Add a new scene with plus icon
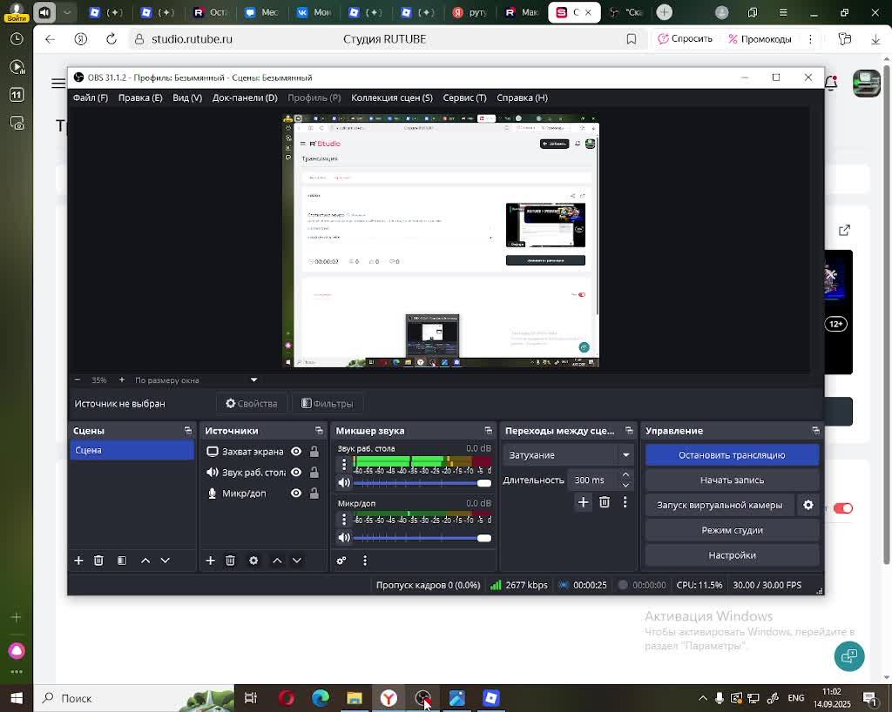892x712 pixels. click(x=78, y=561)
